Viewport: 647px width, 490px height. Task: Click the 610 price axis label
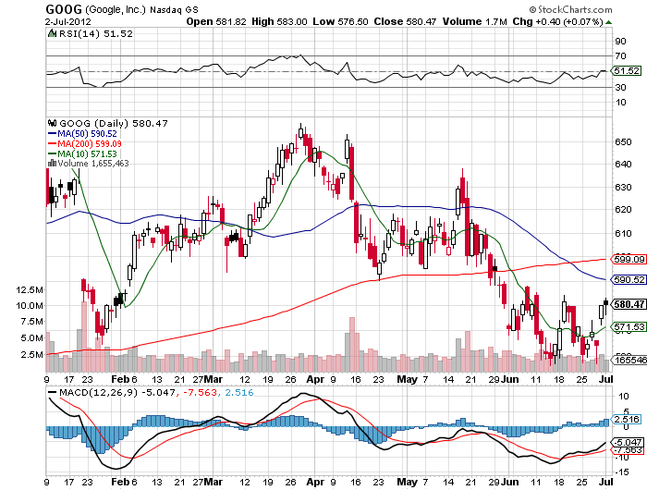tap(623, 233)
